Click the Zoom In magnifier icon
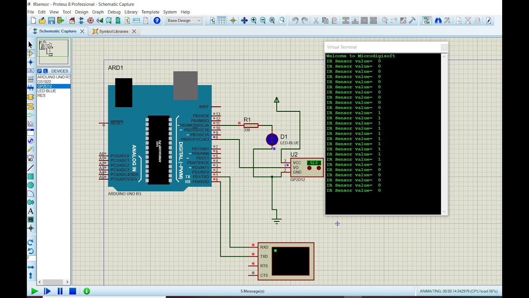529x298 pixels. point(253,20)
